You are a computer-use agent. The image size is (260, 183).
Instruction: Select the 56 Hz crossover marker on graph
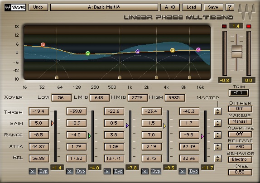57,77
